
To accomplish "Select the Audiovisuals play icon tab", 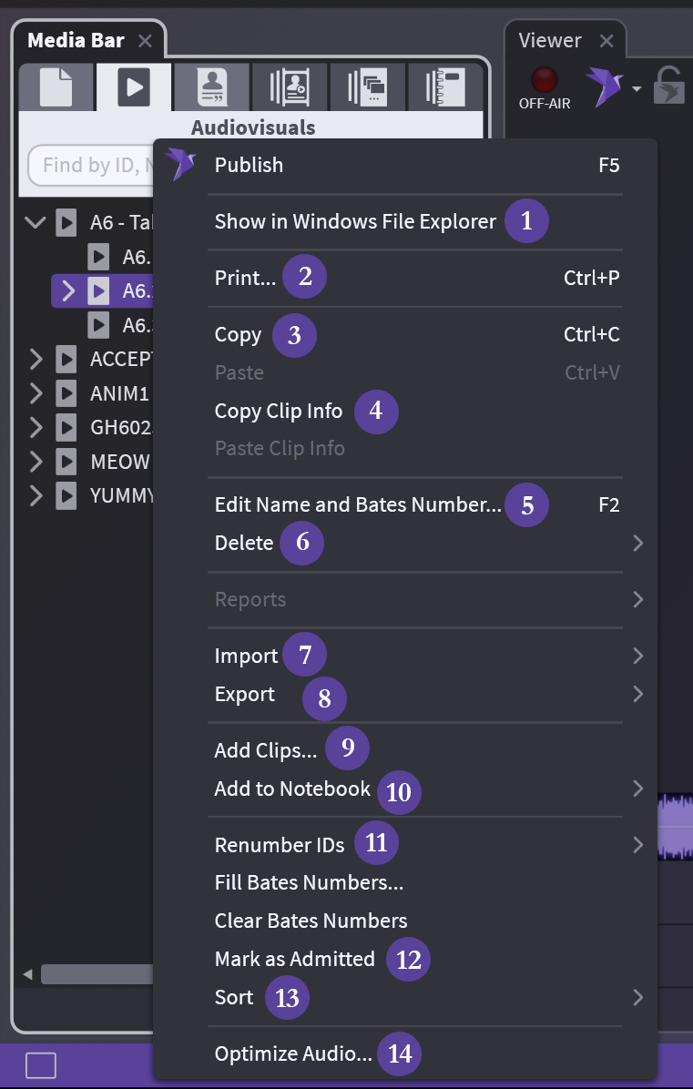I will (134, 87).
